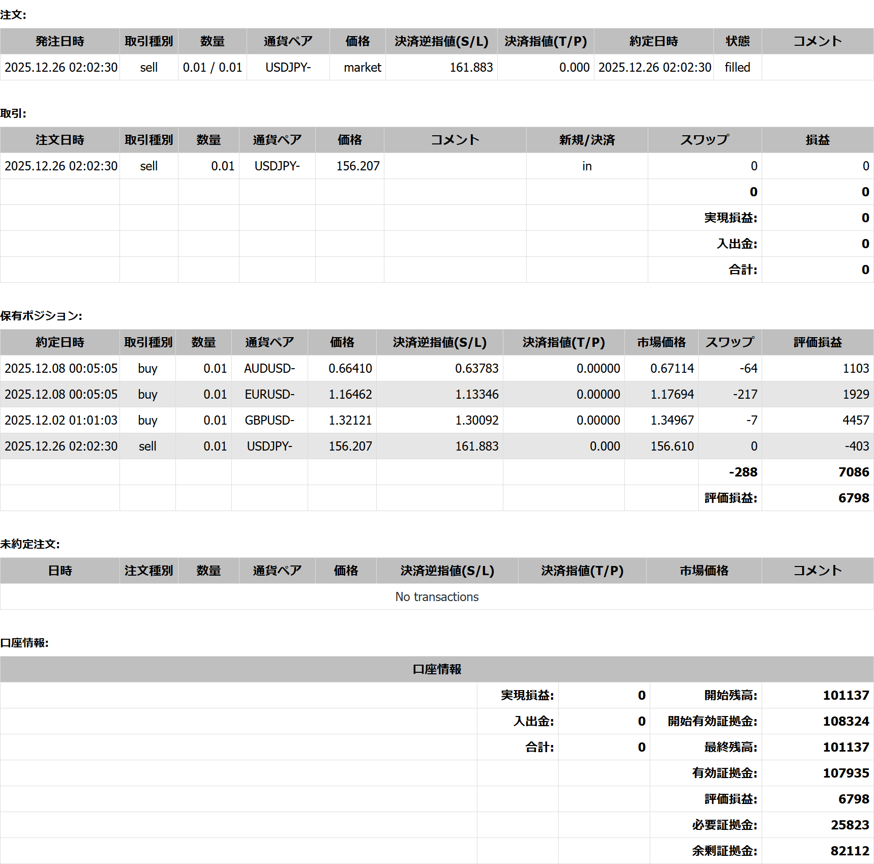Click the "in" entry cell
The image size is (874, 864).
click(587, 166)
